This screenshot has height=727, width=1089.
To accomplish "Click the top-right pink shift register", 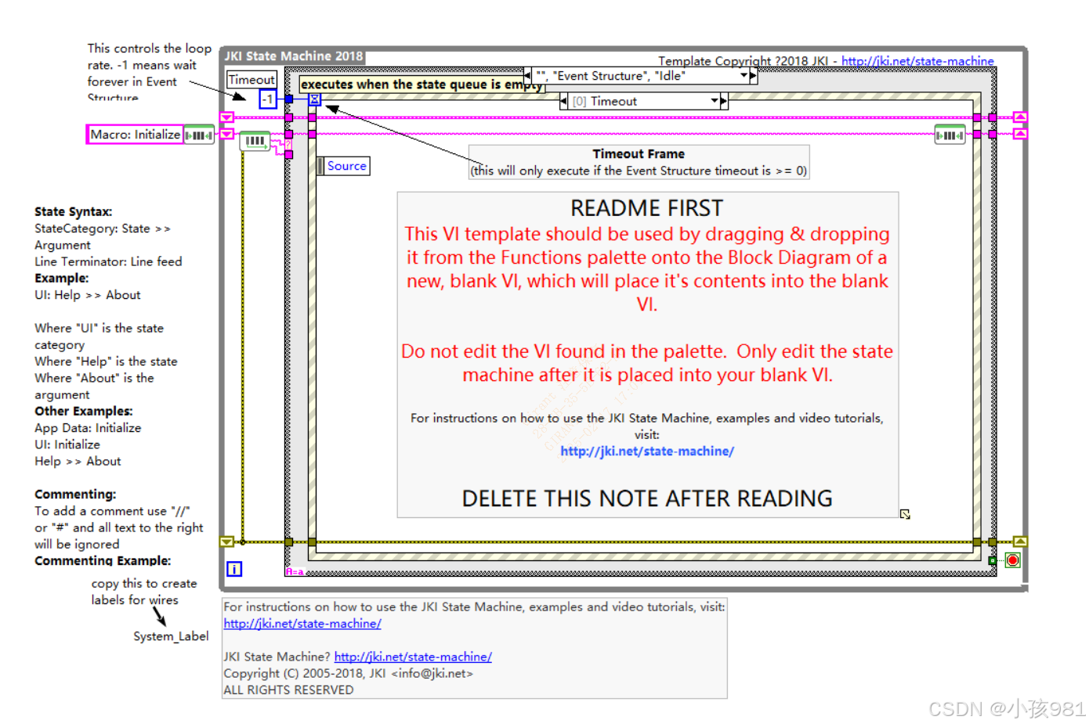I will point(1020,117).
